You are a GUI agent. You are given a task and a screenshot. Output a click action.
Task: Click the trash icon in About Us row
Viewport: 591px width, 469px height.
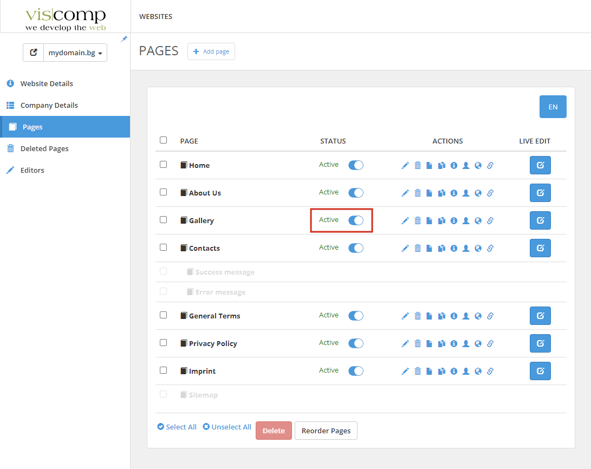(x=418, y=193)
